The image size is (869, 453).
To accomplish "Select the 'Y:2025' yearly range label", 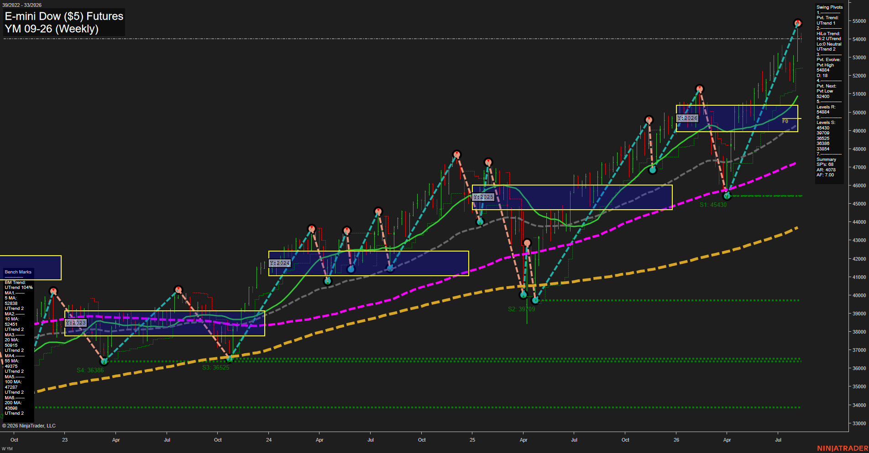I will [x=483, y=197].
